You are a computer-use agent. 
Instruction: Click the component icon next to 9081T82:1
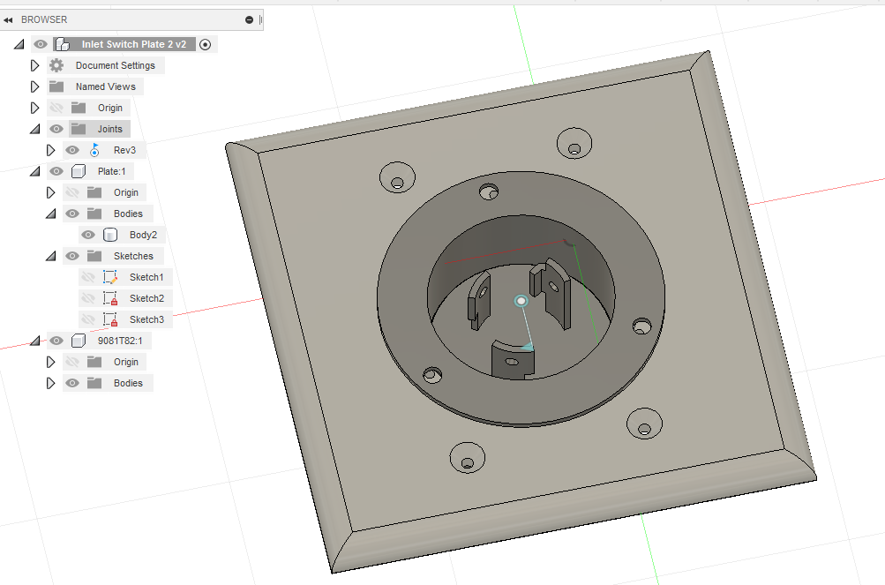click(x=78, y=340)
